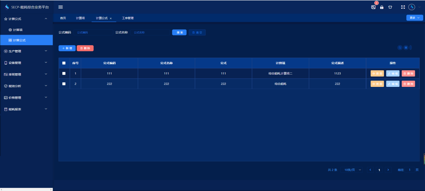This screenshot has height=191, width=425.
Task: Click the user avatar in header
Action: [x=412, y=7]
